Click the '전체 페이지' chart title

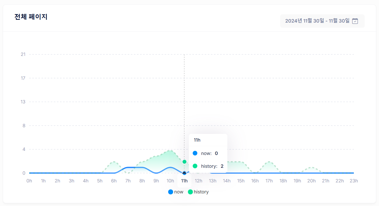point(31,17)
